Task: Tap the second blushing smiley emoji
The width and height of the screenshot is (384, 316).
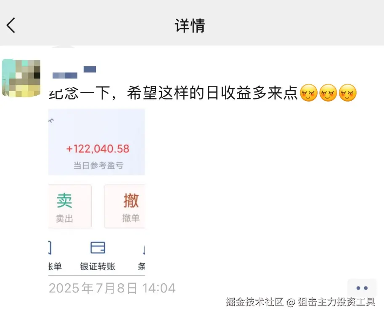Action: 328,93
